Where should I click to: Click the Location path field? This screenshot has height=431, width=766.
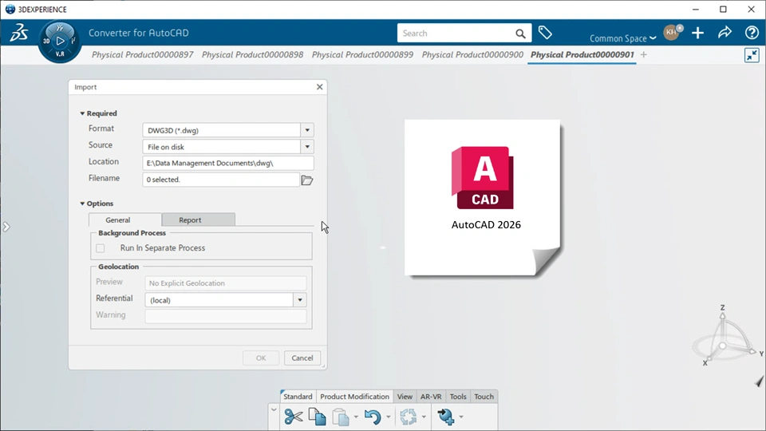pyautogui.click(x=228, y=163)
